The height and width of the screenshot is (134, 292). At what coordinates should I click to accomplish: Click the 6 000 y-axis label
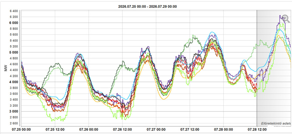click(14, 23)
